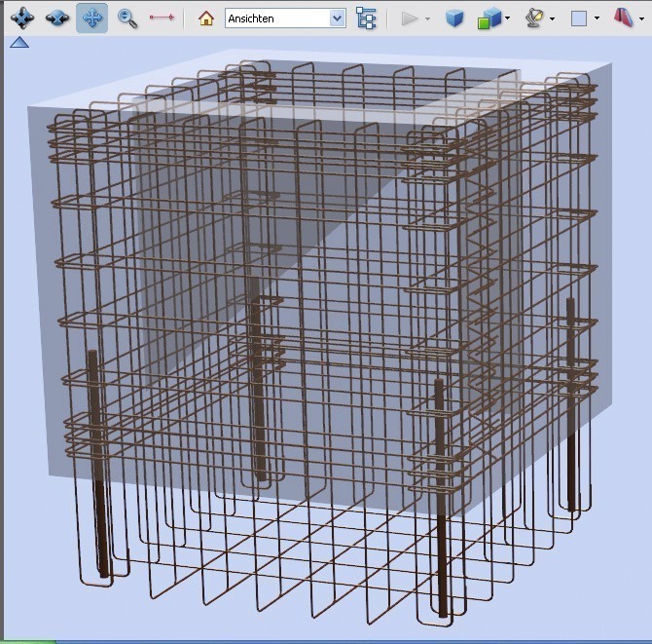
Task: Activate the zoom magnifier tool
Action: coord(127,19)
